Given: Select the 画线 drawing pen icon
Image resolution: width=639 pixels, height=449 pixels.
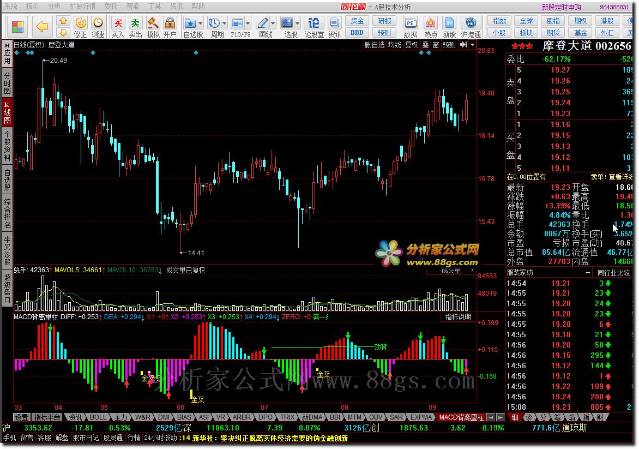Looking at the screenshot, I should click(263, 23).
